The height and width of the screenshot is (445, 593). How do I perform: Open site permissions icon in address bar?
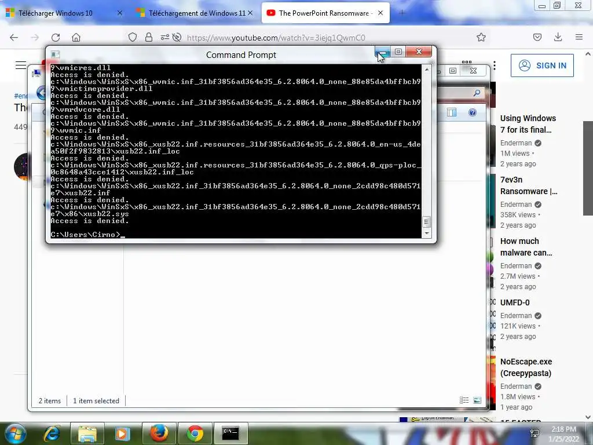(165, 37)
